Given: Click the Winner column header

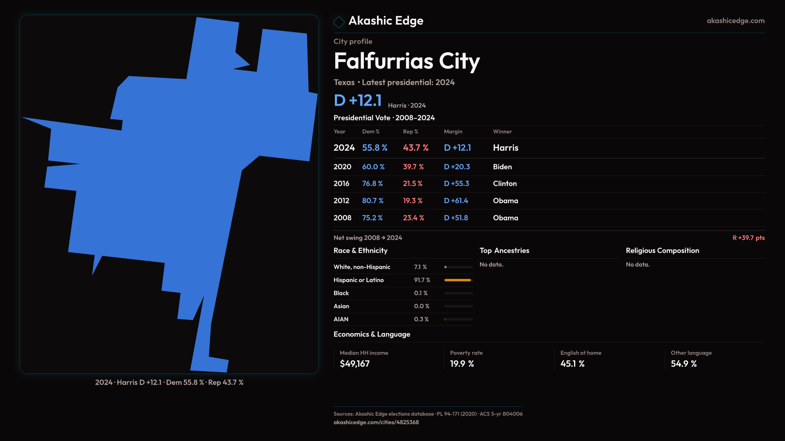Looking at the screenshot, I should [502, 131].
